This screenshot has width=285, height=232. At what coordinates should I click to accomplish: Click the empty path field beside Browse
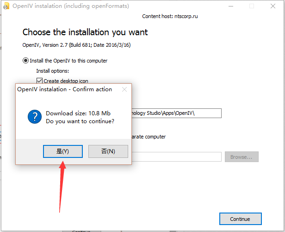click(x=176, y=157)
